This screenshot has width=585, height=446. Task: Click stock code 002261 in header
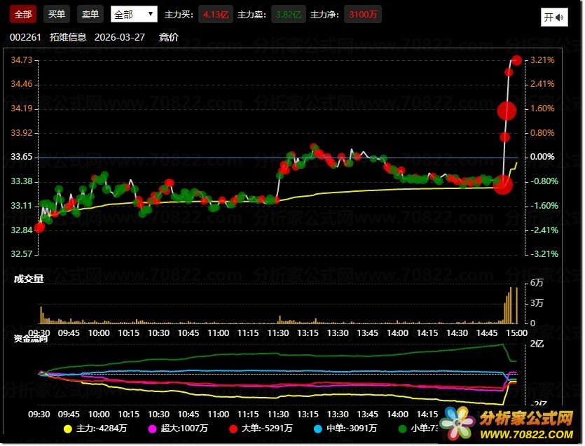pyautogui.click(x=25, y=37)
